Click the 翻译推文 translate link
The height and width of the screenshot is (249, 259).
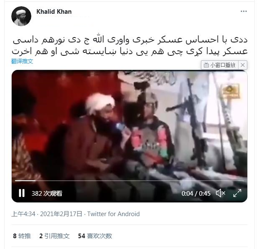(22, 61)
